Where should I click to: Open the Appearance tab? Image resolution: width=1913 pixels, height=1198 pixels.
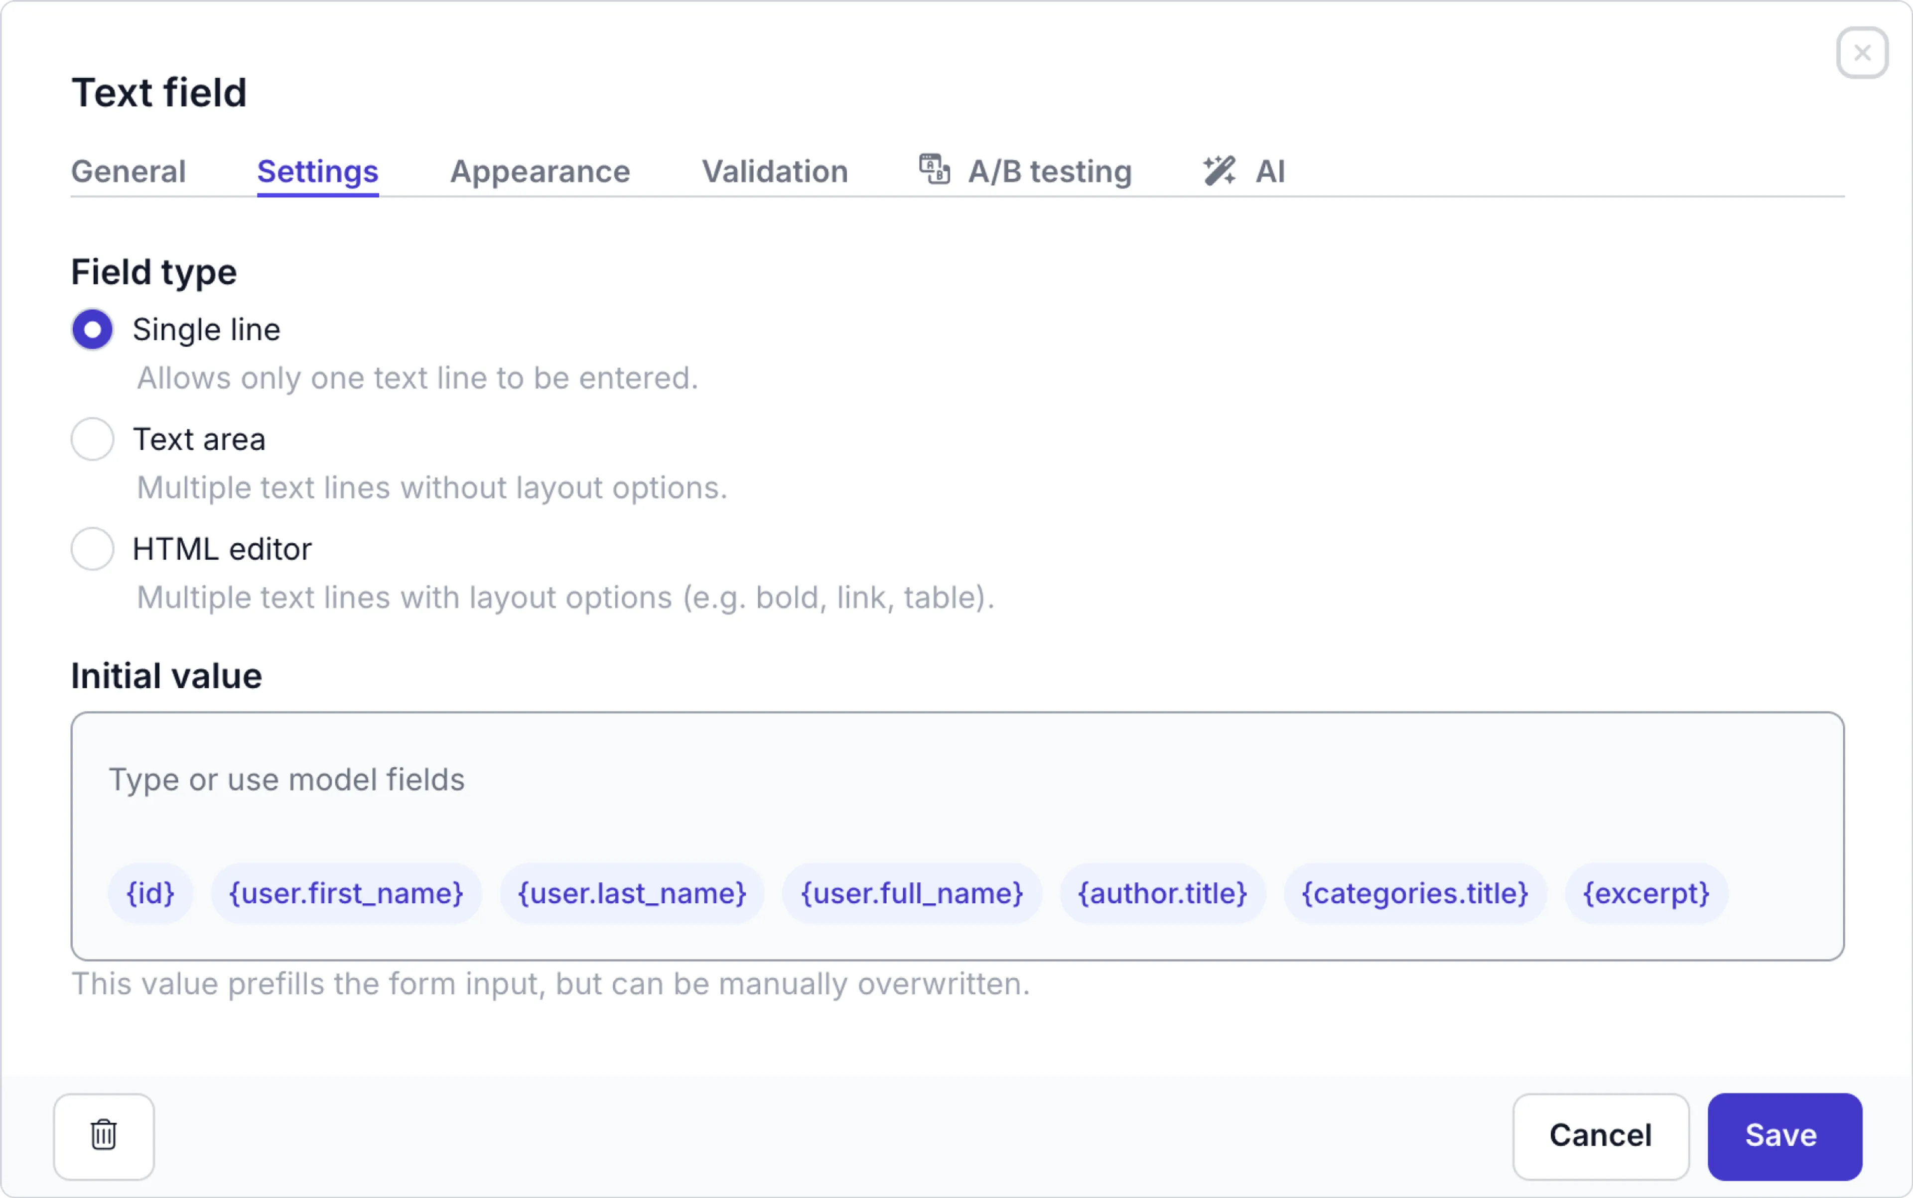pyautogui.click(x=540, y=171)
